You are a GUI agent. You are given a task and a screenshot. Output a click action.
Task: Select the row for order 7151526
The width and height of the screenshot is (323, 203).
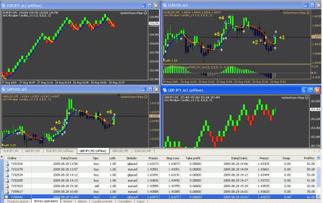point(160,164)
